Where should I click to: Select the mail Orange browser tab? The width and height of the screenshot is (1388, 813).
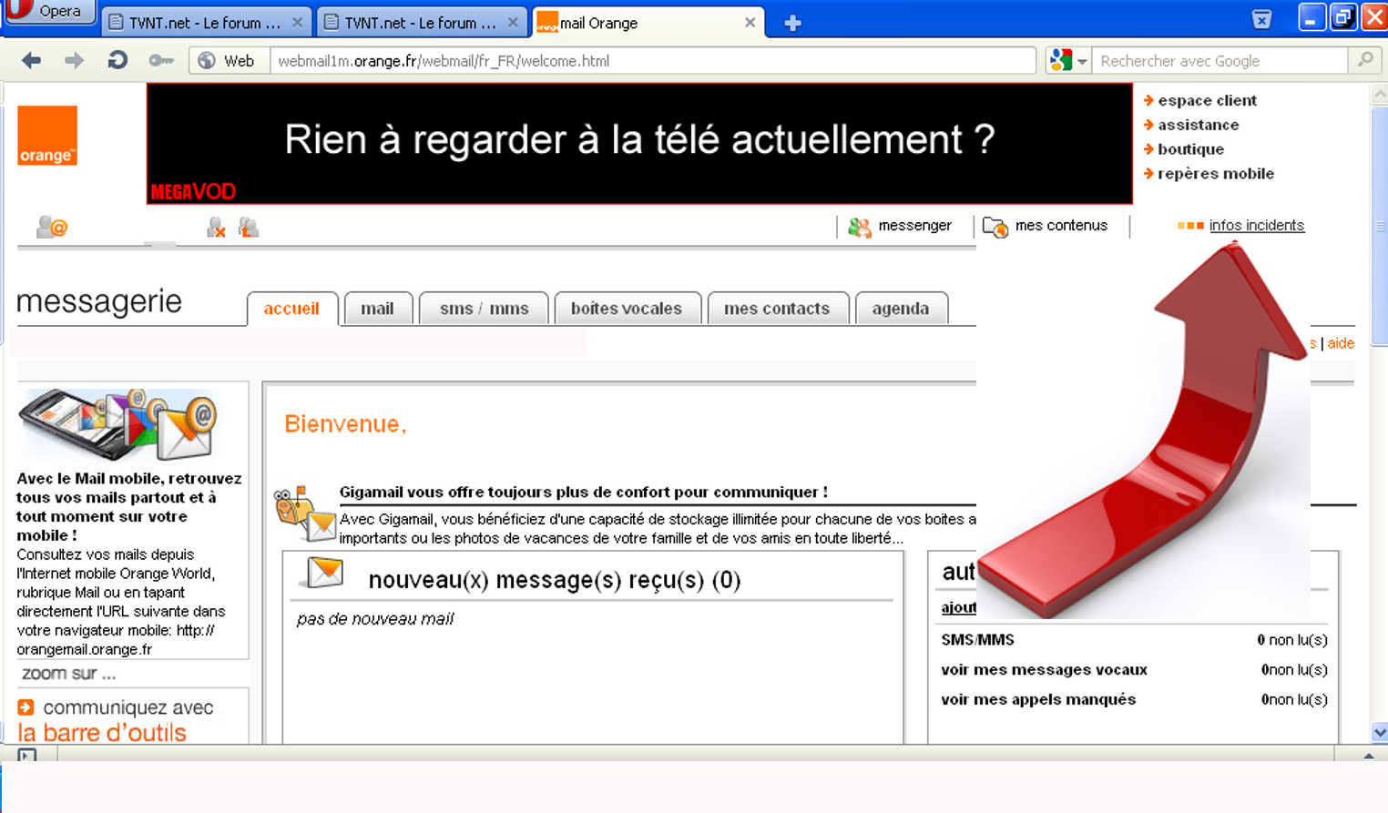(648, 23)
